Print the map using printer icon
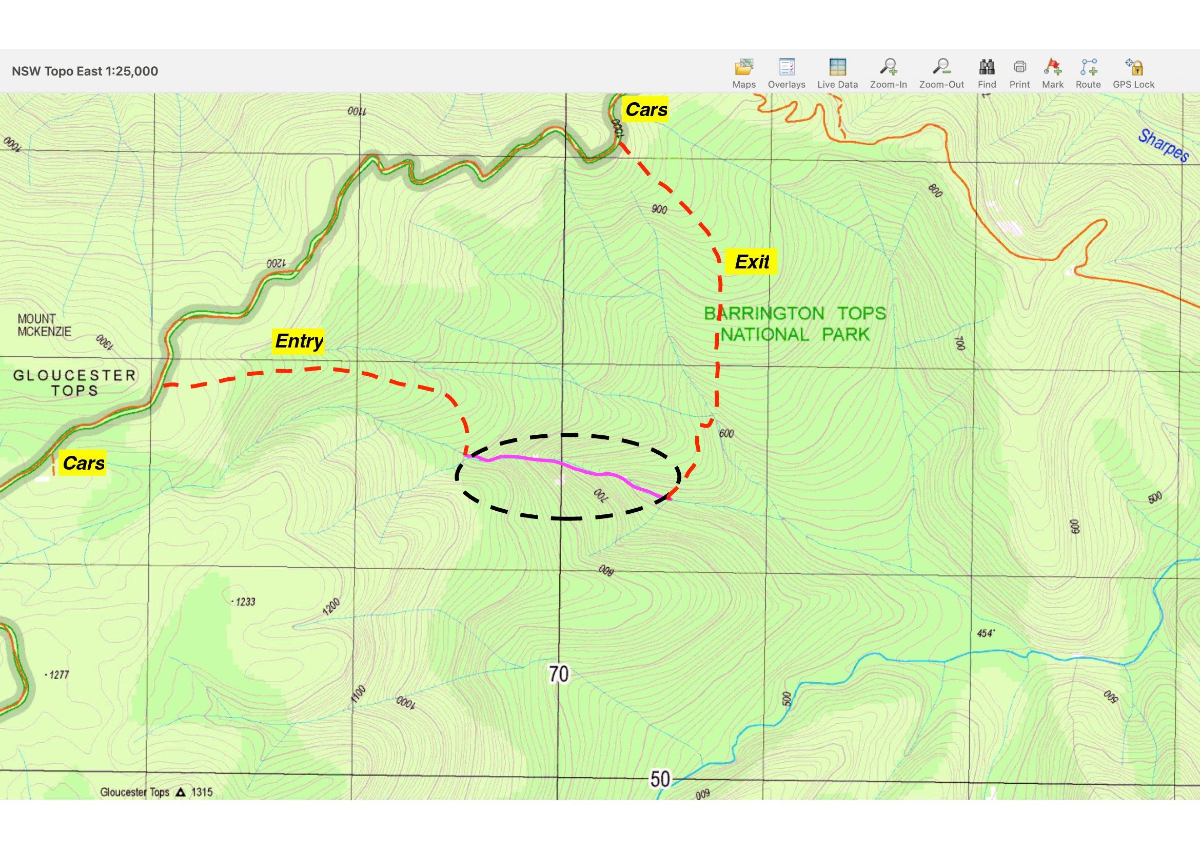This screenshot has width=1200, height=849. coord(1019,67)
